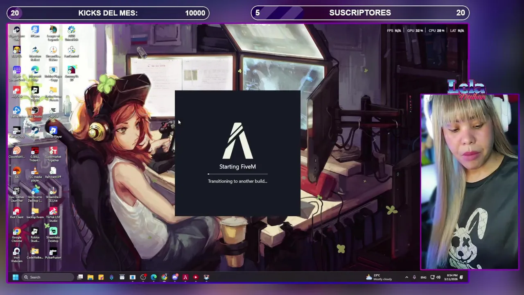Select the R.E.P.O. game shortcut
This screenshot has width=524, height=295.
pos(16,52)
